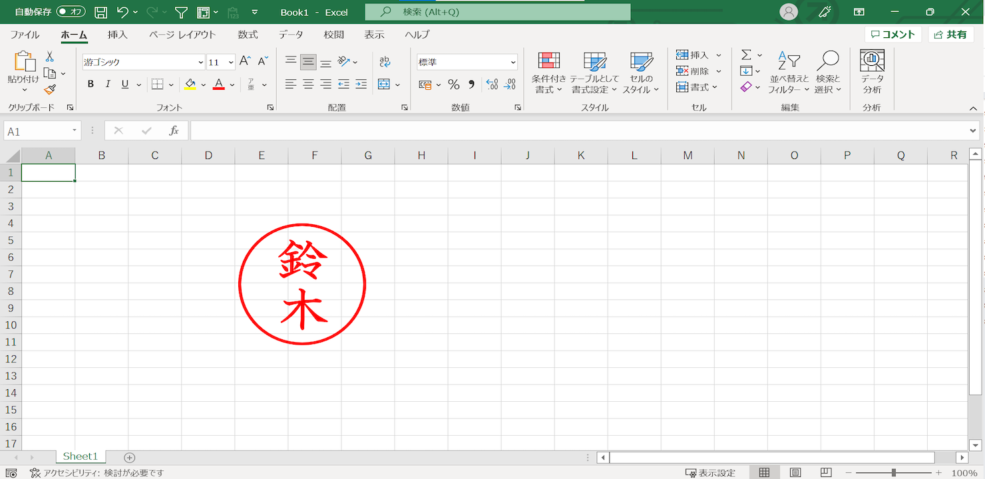The height and width of the screenshot is (479, 985).
Task: Toggle underline formatting
Action: click(124, 84)
